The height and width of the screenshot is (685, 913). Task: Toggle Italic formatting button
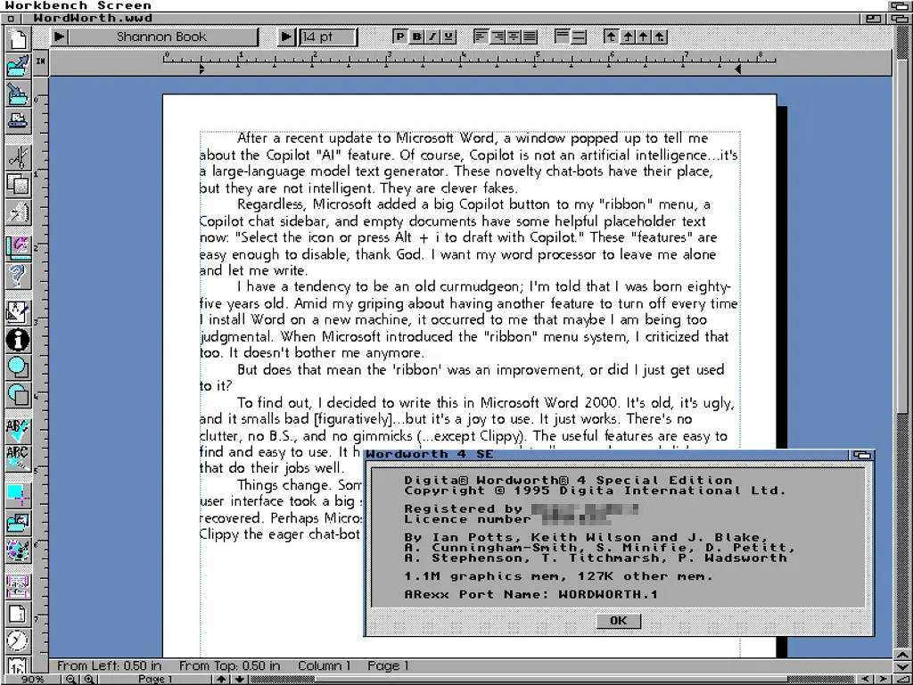pos(432,37)
